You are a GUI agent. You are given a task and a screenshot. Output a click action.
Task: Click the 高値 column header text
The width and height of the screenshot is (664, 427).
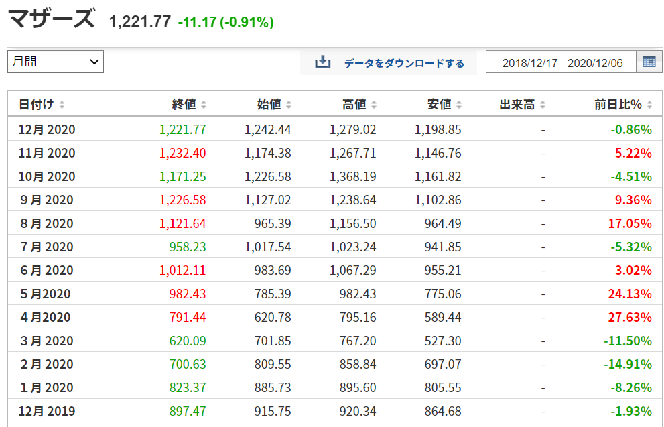coord(354,105)
